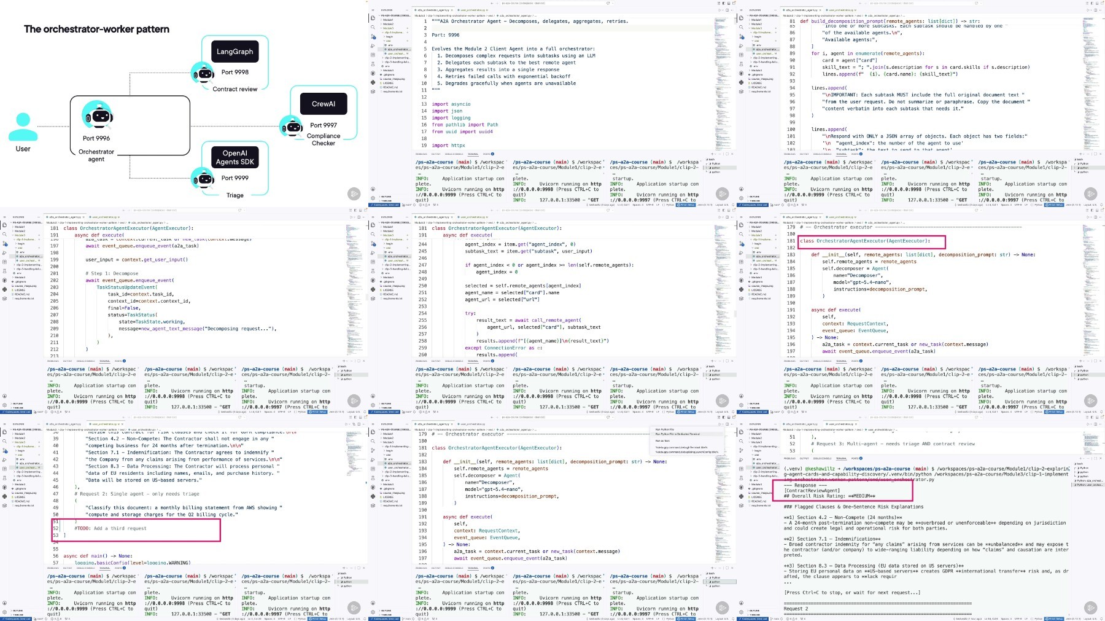This screenshot has width=1105, height=621.
Task: Open Python sidebar icon in #TODO frame
Action: coord(5,496)
